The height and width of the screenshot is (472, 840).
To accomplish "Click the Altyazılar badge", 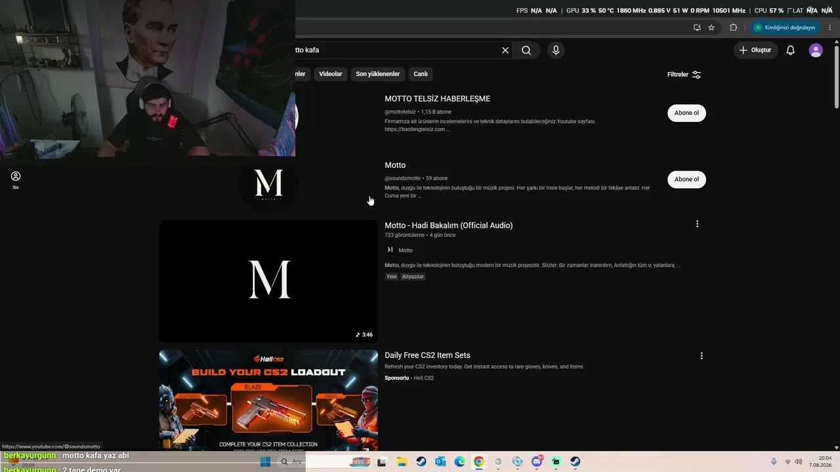I will [413, 277].
